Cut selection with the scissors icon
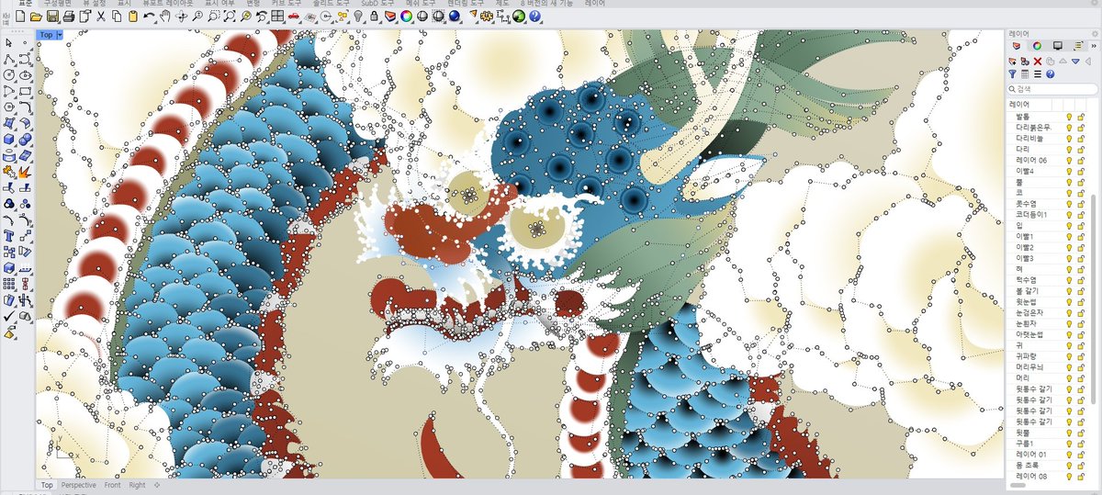This screenshot has width=1102, height=495. (100, 17)
